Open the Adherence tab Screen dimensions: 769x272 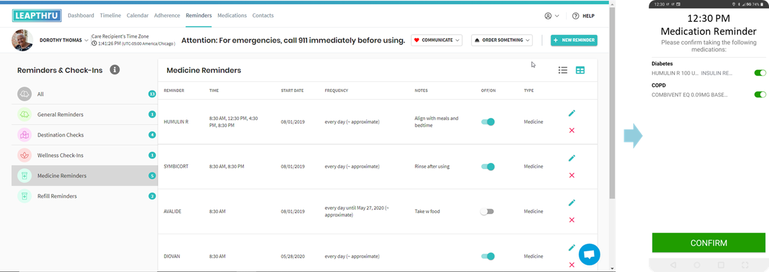[168, 16]
